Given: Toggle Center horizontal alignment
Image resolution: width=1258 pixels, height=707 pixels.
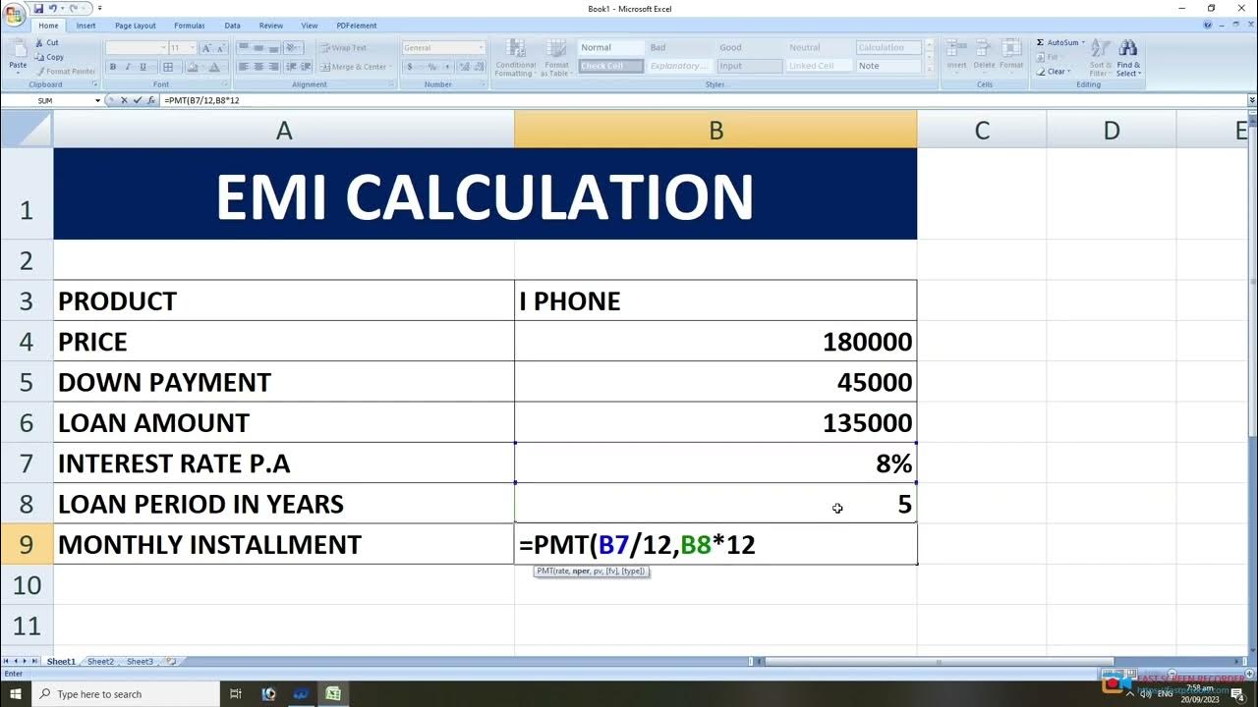Looking at the screenshot, I should tap(258, 67).
